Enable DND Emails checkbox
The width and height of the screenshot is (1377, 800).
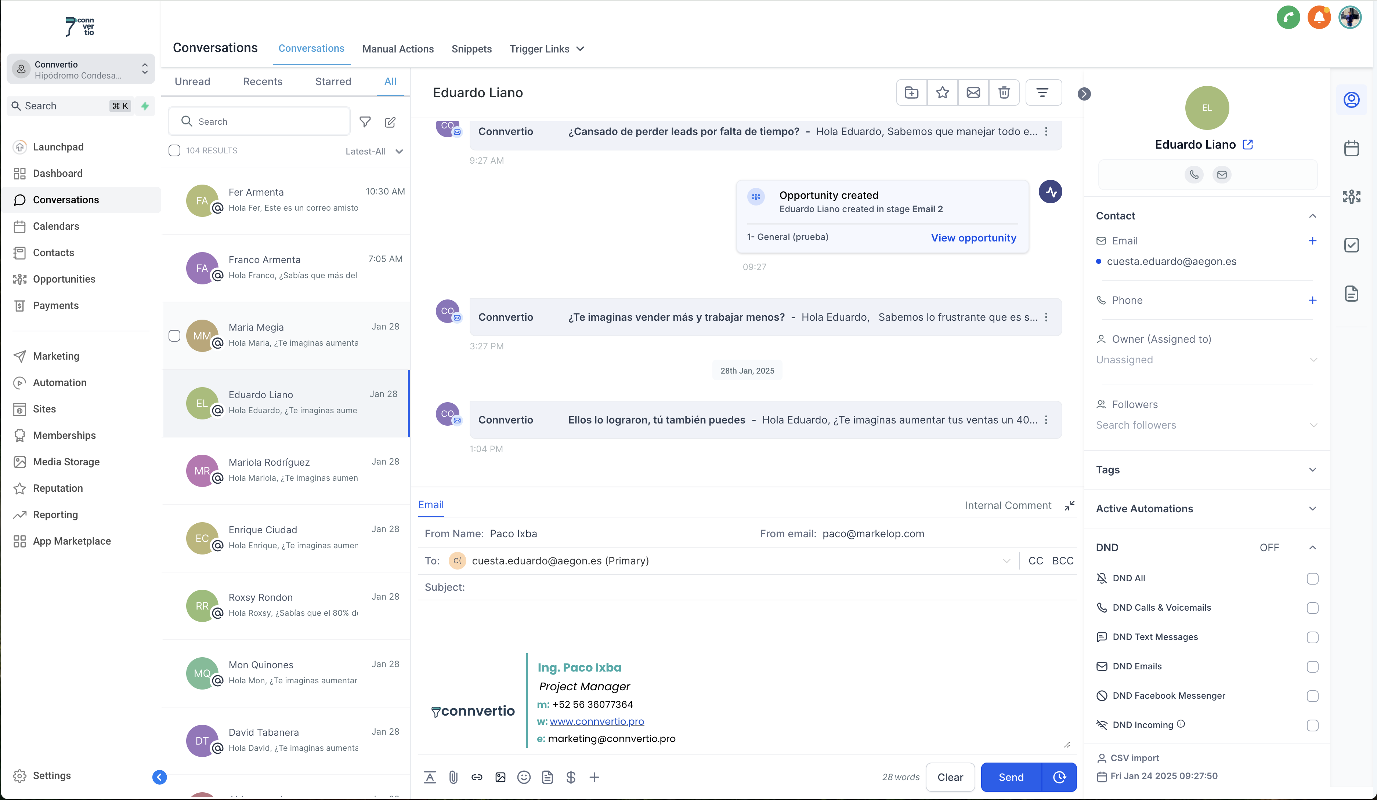tap(1312, 667)
